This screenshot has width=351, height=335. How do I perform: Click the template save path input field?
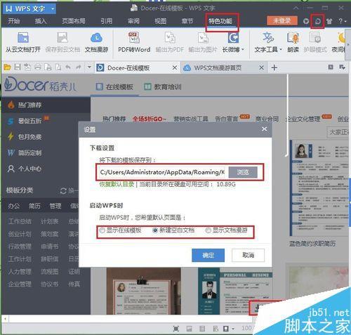(x=162, y=172)
